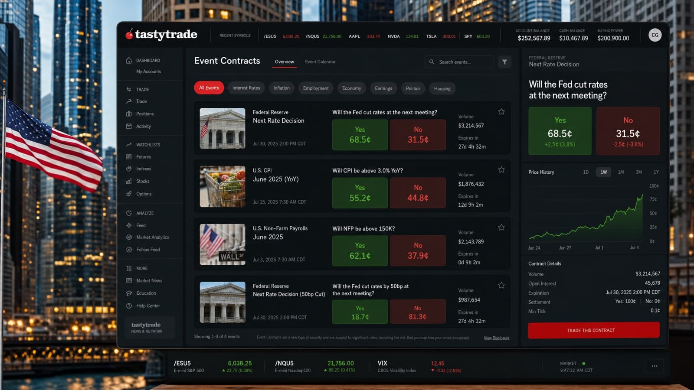Image resolution: width=694 pixels, height=390 pixels.
Task: Click the Search events input field
Action: (459, 62)
